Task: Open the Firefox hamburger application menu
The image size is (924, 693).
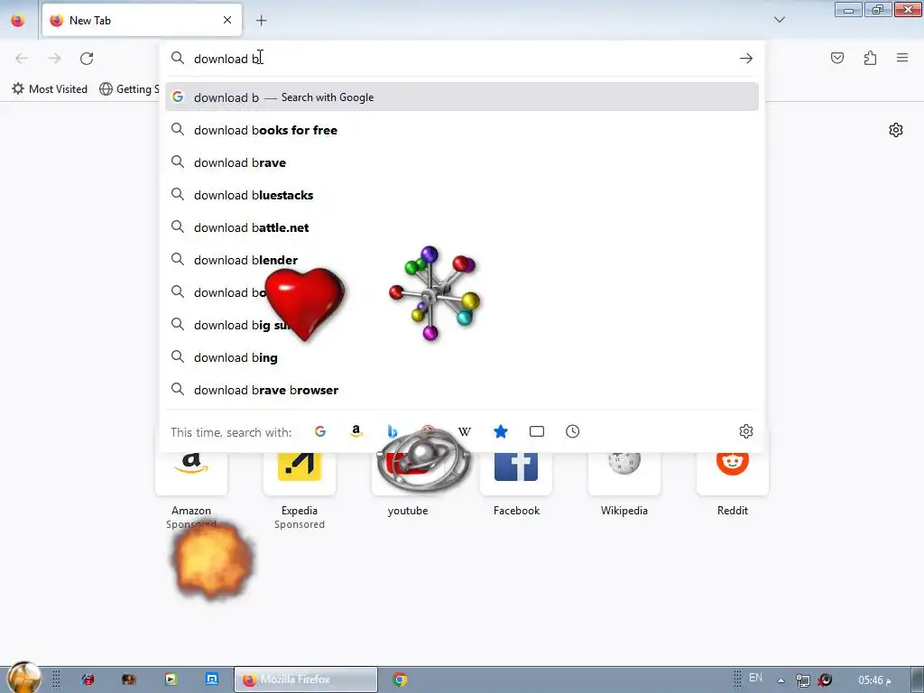Action: click(x=902, y=58)
